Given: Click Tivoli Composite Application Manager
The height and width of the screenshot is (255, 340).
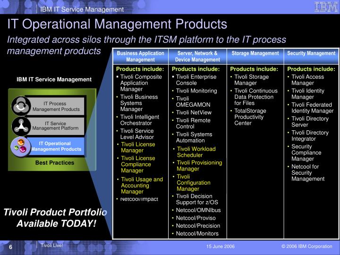Looking at the screenshot, I should [141, 83].
